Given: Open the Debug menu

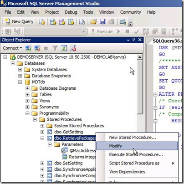Looking at the screenshot, I should tap(71, 12).
